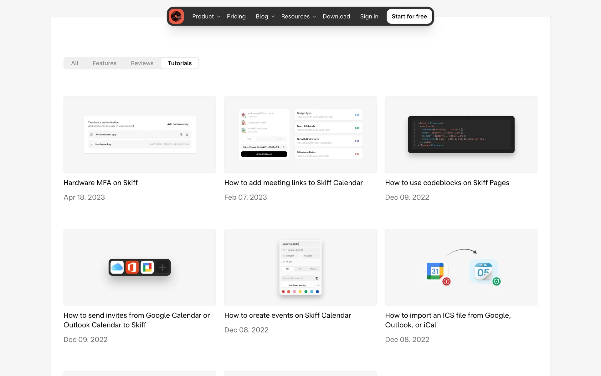Expand the Blog dropdown chevron
Screen dimensions: 601x376
273,17
